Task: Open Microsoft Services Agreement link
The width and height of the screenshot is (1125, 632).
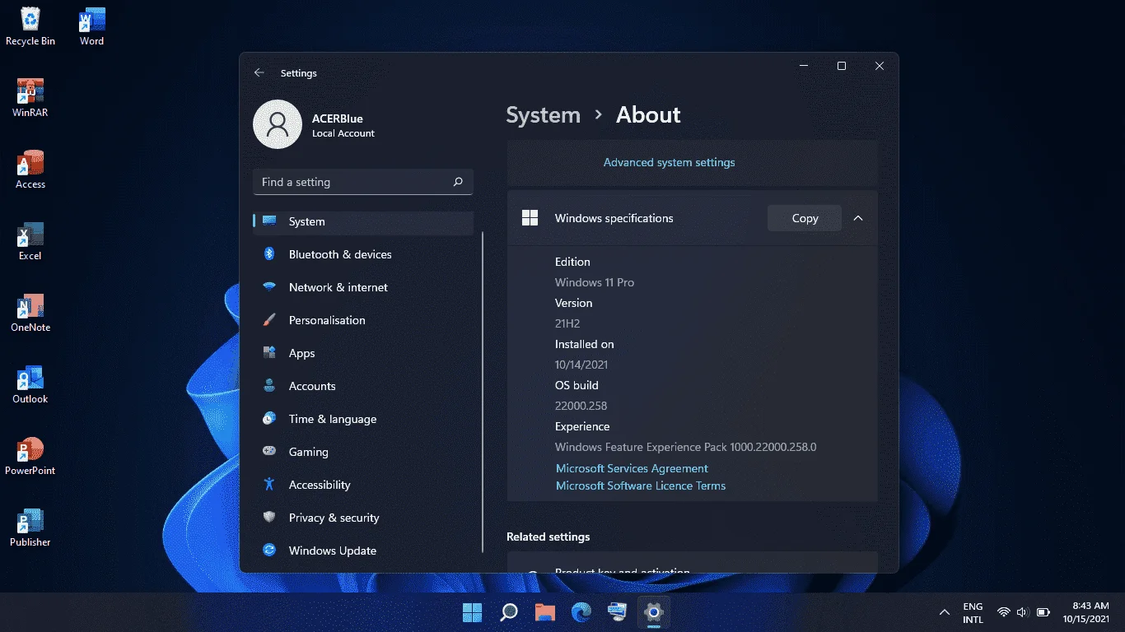Action: tap(632, 468)
